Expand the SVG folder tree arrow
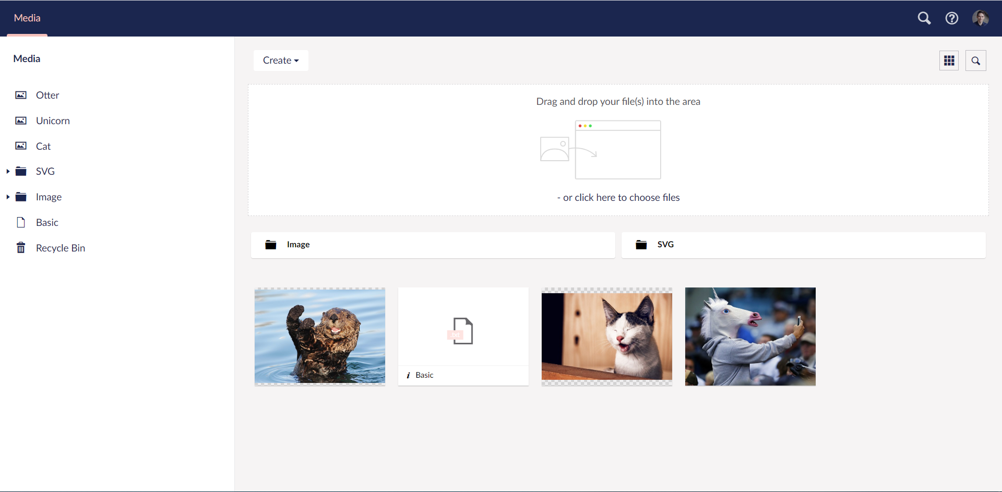The image size is (1002, 492). pyautogui.click(x=8, y=171)
